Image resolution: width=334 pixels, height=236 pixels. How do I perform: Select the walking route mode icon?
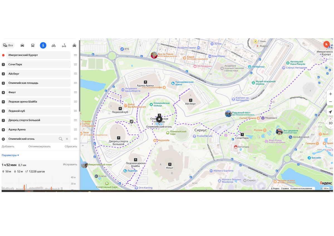[43, 45]
